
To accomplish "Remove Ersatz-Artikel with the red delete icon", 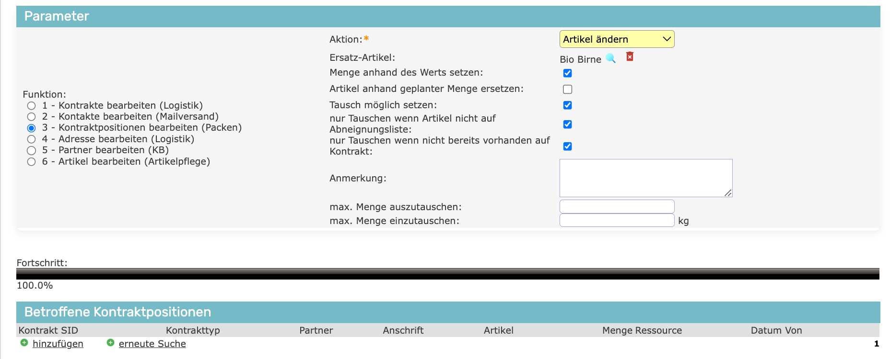I will click(630, 57).
